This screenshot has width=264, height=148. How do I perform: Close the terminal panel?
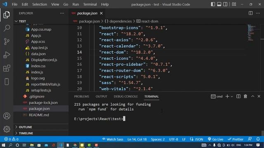259,96
